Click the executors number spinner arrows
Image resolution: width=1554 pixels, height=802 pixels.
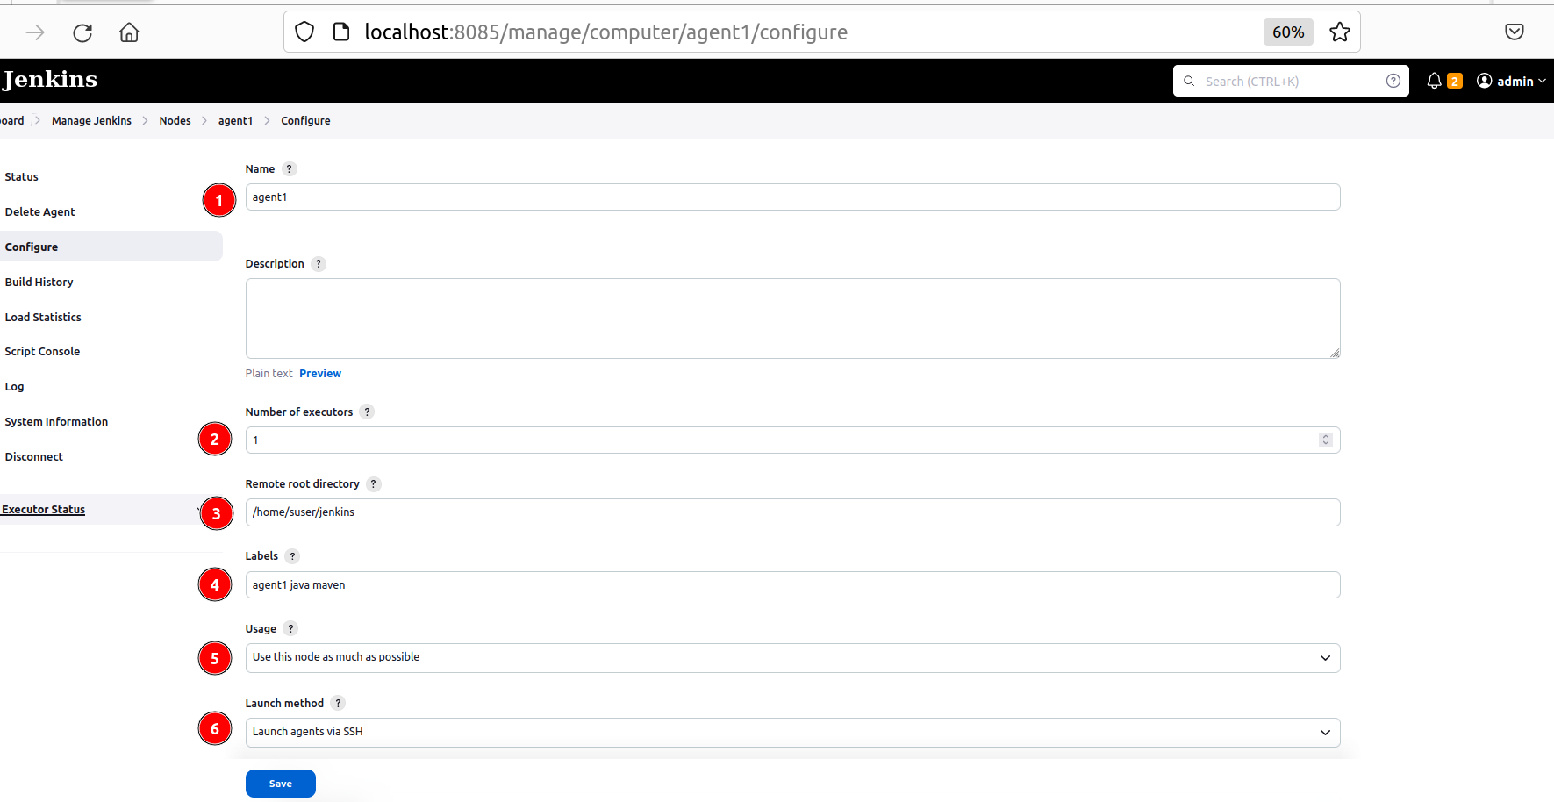point(1326,440)
